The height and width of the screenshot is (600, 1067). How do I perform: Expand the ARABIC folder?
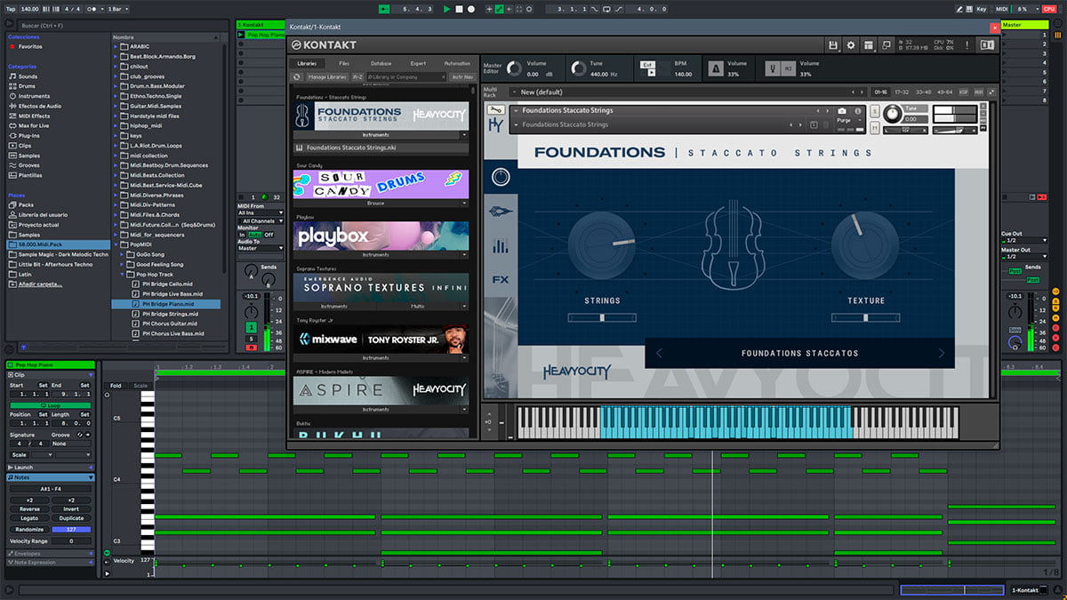tap(116, 45)
